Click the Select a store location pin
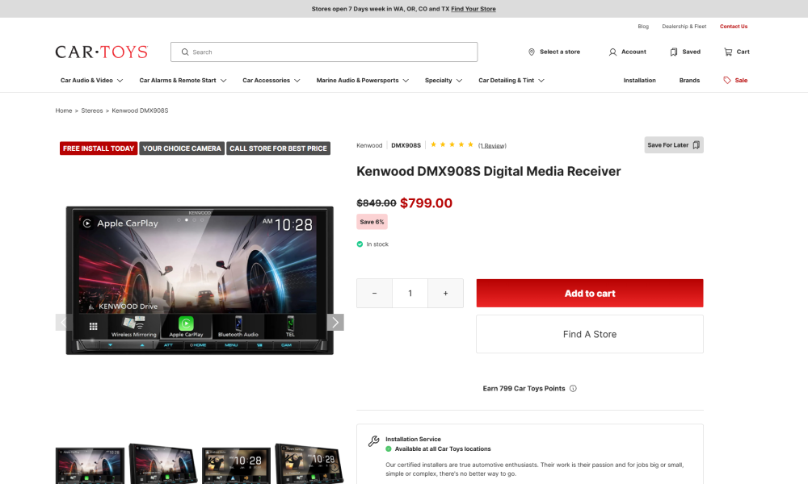The width and height of the screenshot is (808, 484). tap(532, 52)
